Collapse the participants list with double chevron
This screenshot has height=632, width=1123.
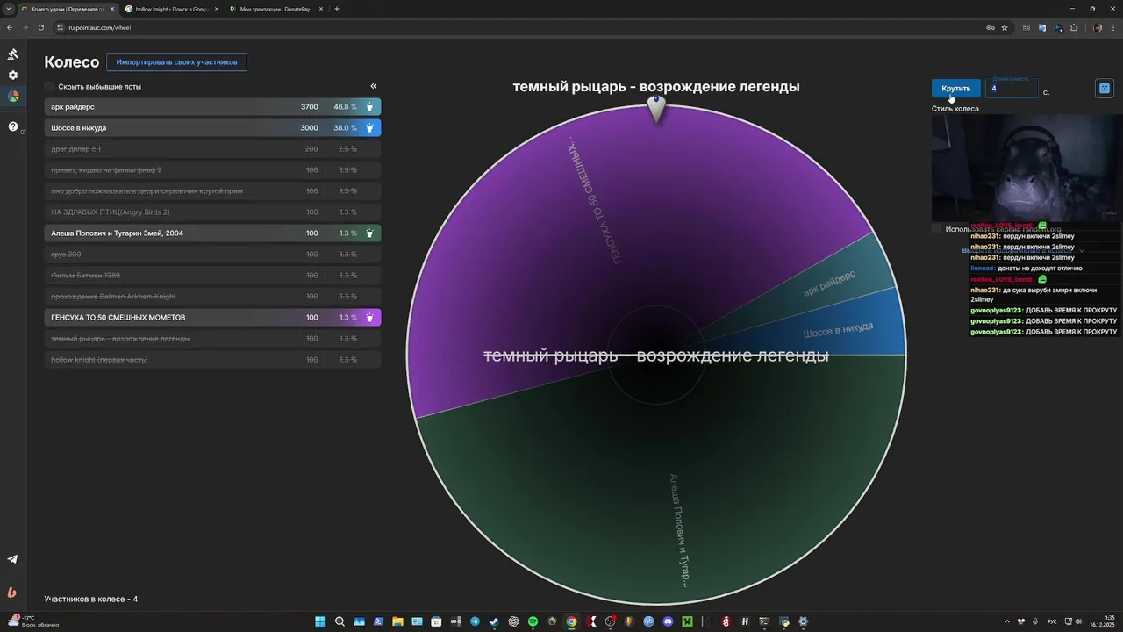373,86
